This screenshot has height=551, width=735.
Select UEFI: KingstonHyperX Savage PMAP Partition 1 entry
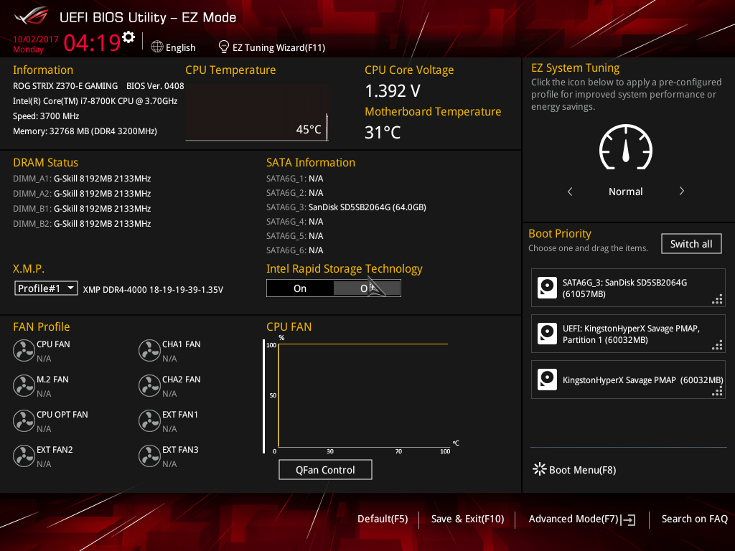coord(628,334)
